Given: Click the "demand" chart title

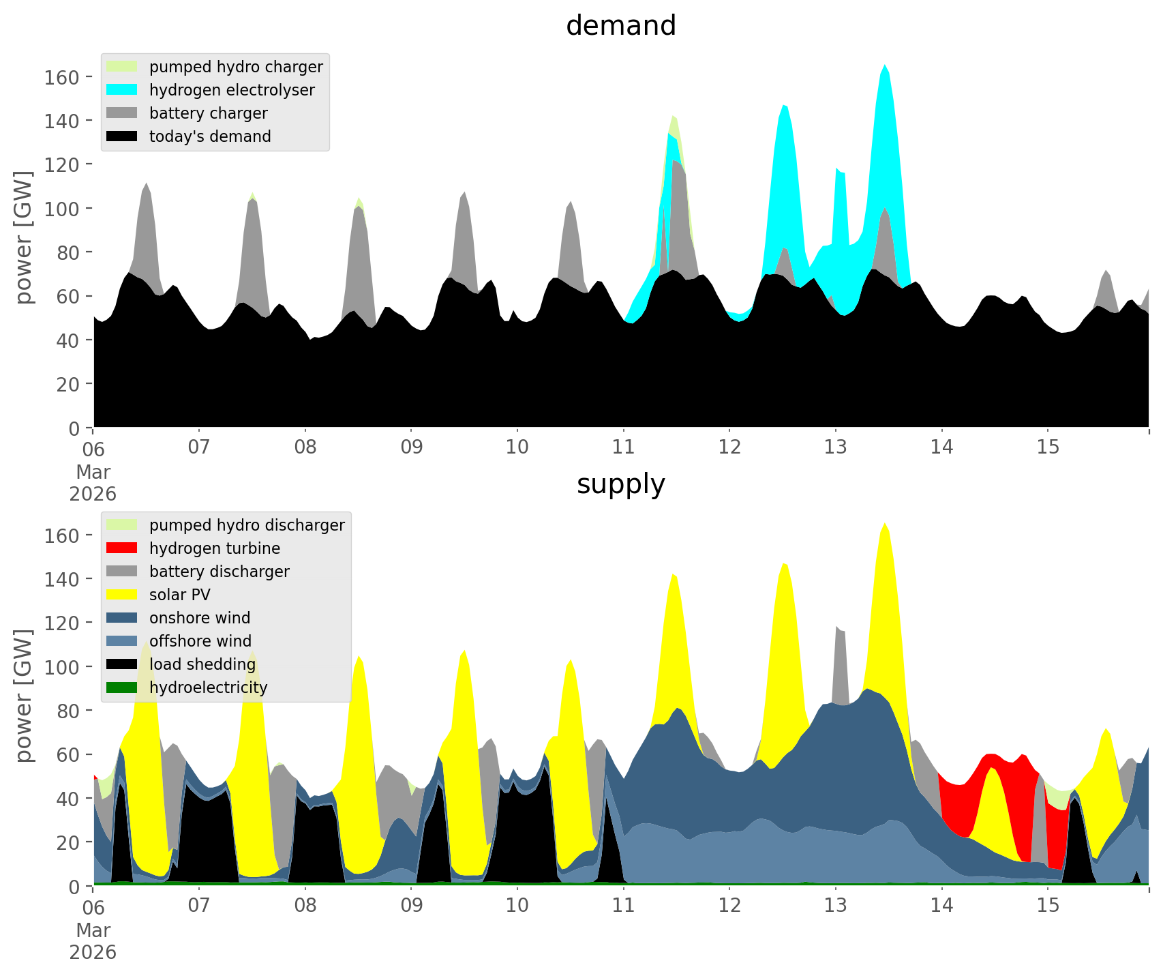Looking at the screenshot, I should (620, 26).
